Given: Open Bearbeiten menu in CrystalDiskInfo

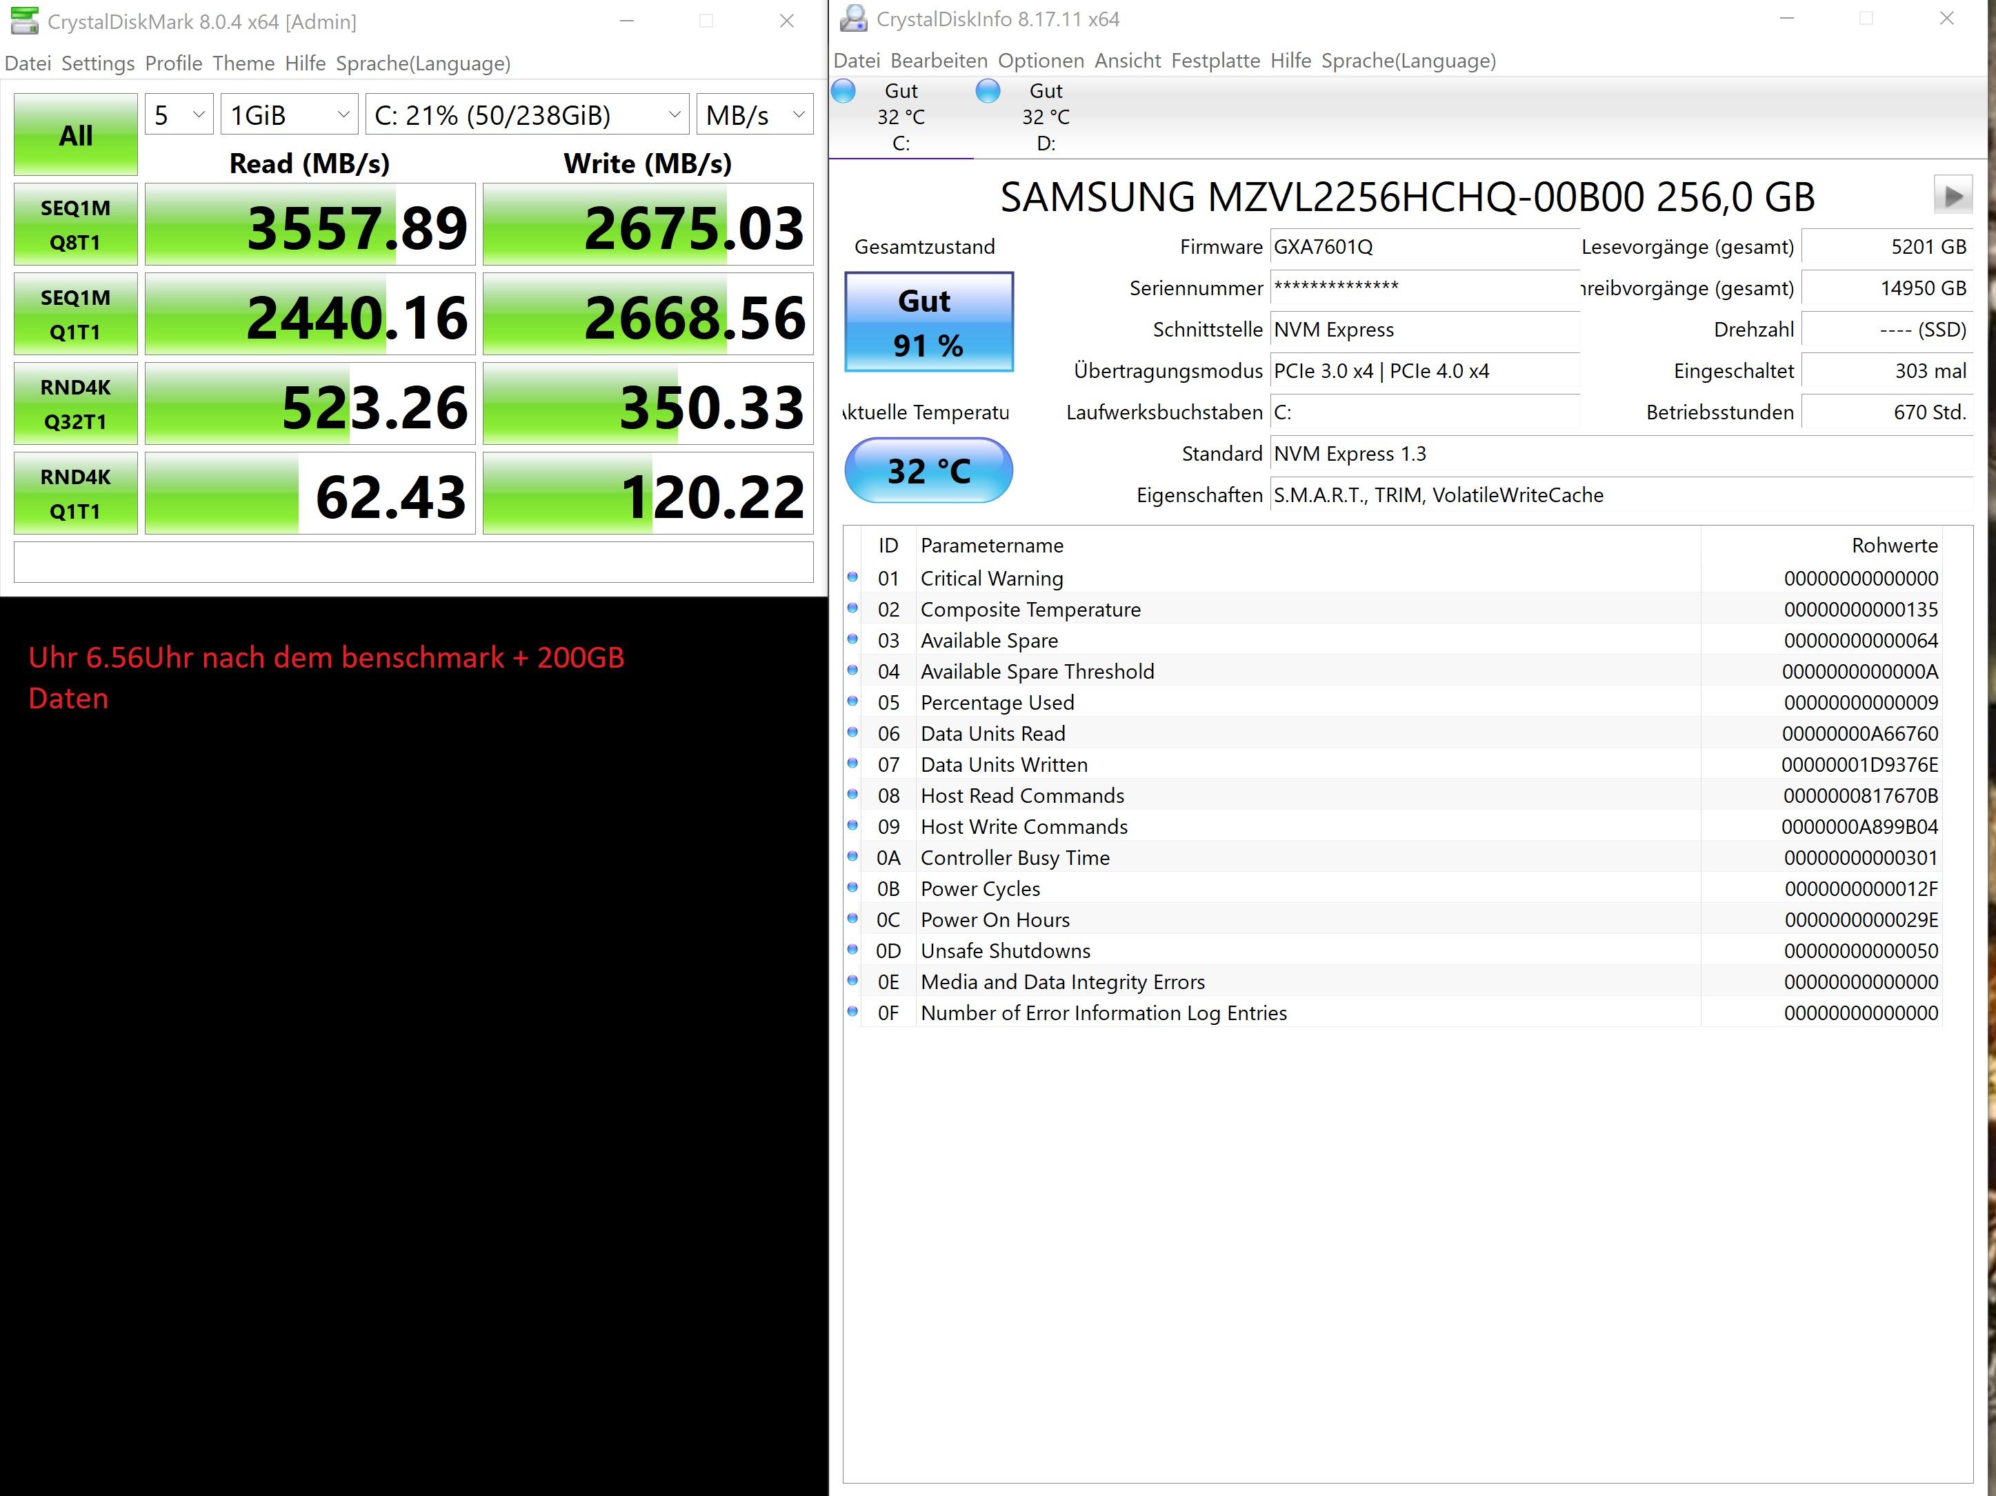Looking at the screenshot, I should pos(939,61).
